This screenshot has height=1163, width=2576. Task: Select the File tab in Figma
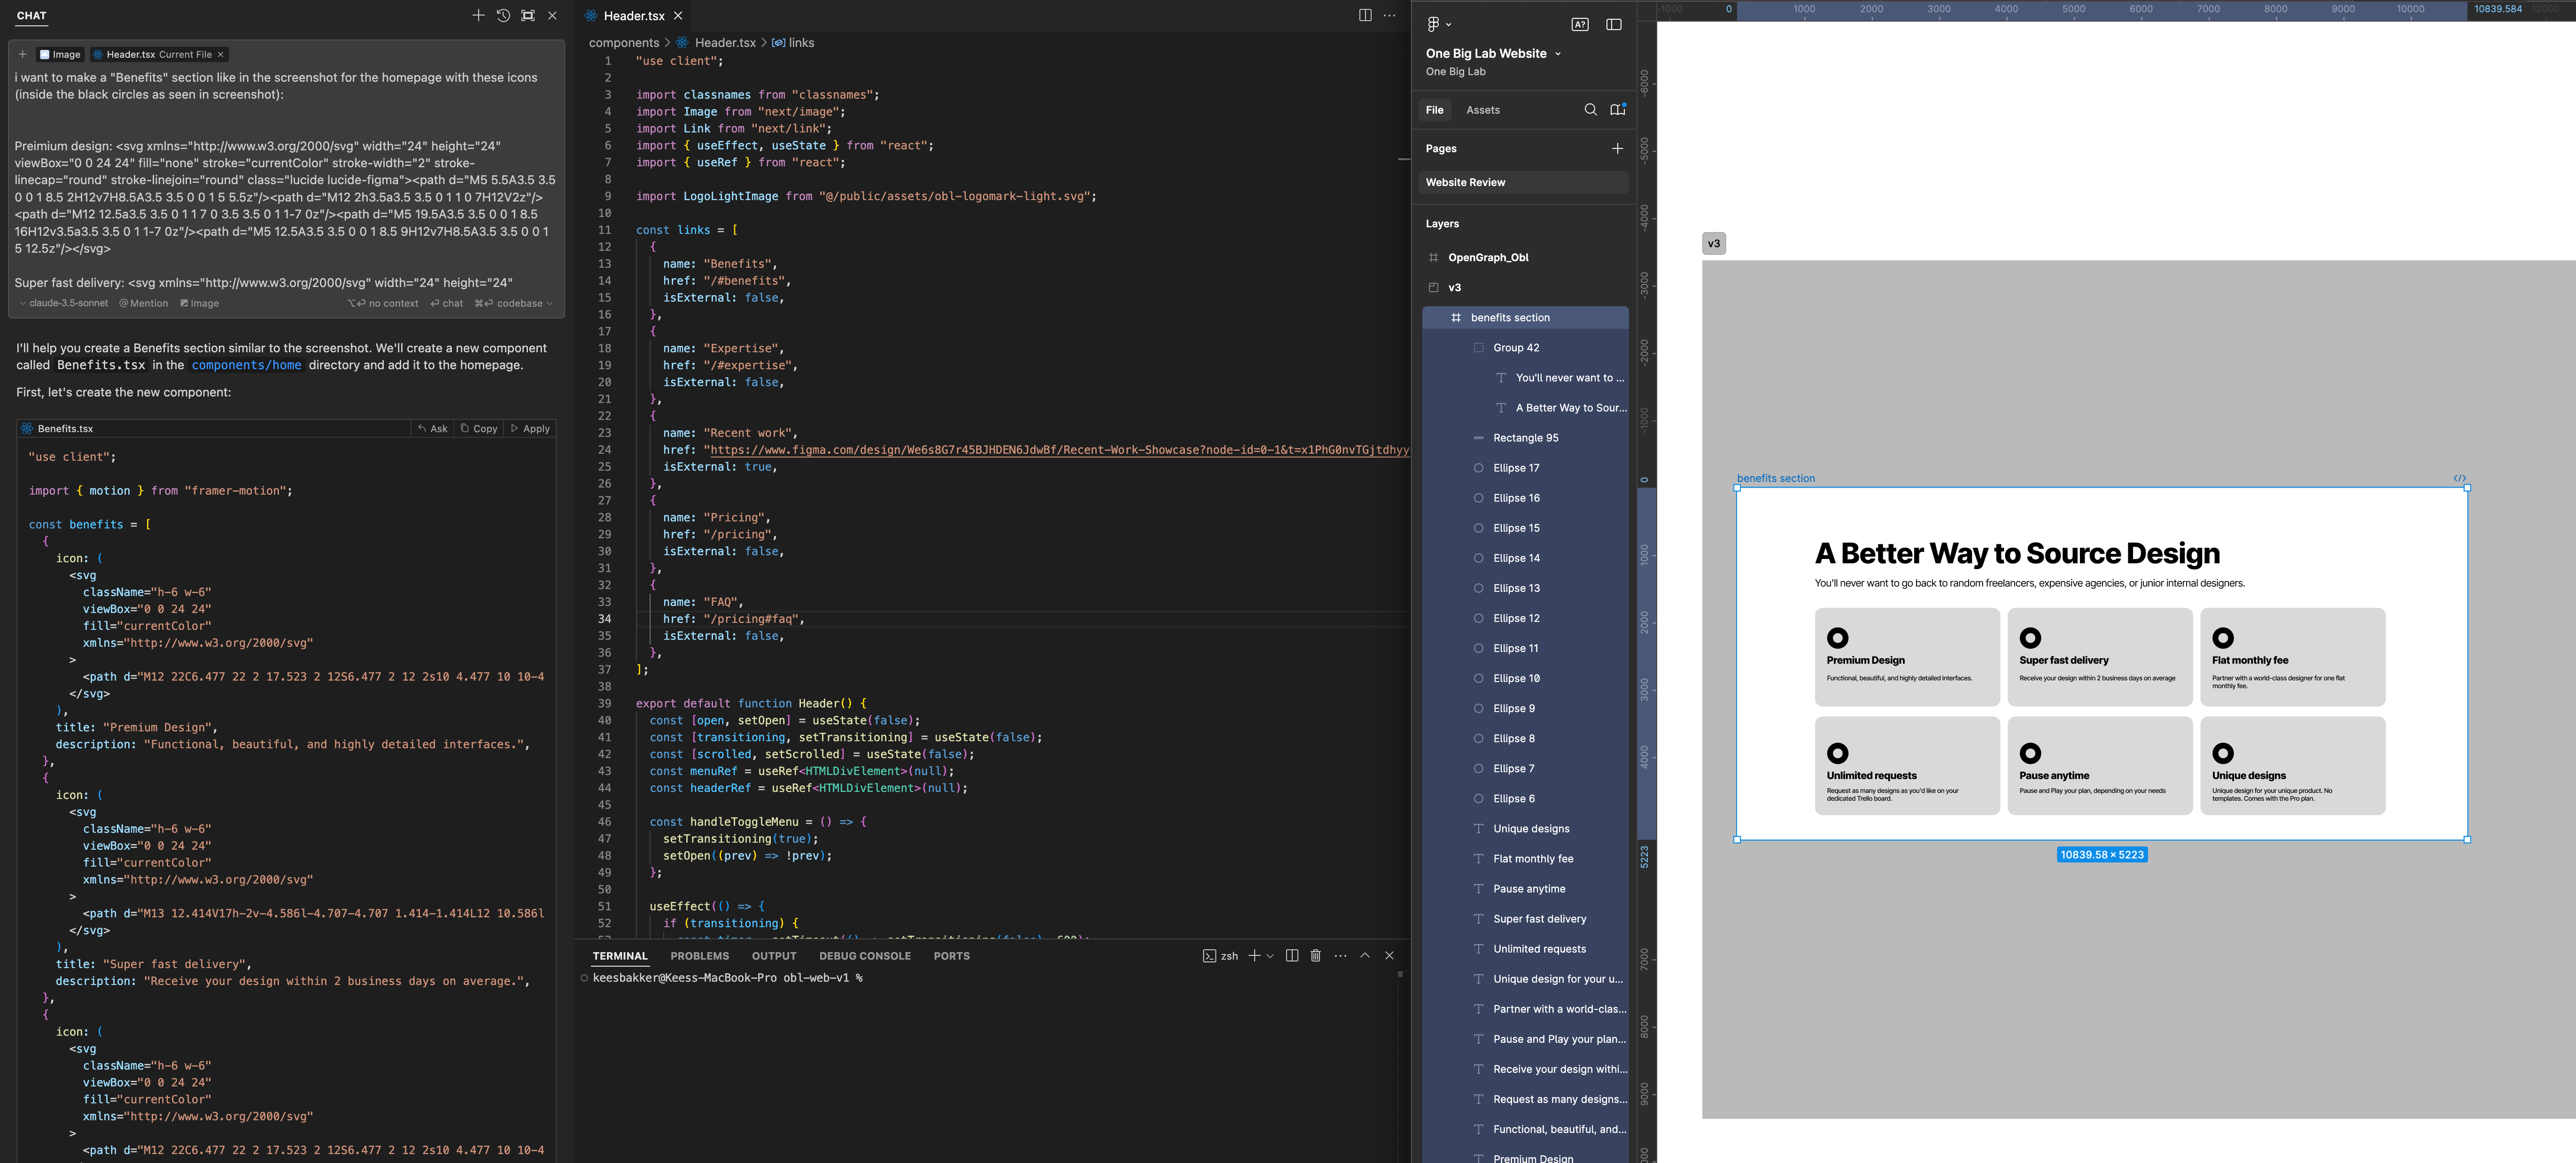coord(1435,110)
